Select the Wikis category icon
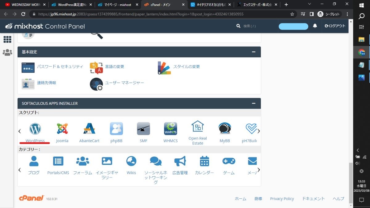This screenshot has height=208, width=370. 131,161
